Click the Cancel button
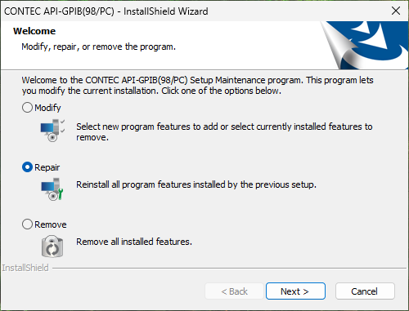 point(365,291)
